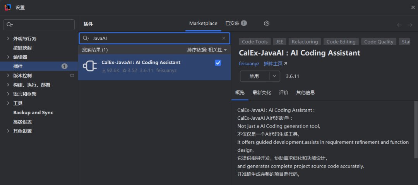Screen dimensions: 418x185
Task: Clear the JavaAI search text
Action: point(224,38)
